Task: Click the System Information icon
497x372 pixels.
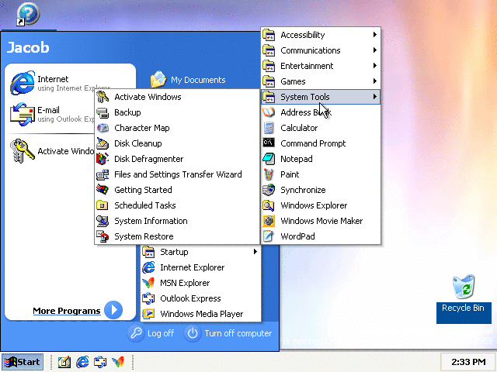Action: [103, 221]
